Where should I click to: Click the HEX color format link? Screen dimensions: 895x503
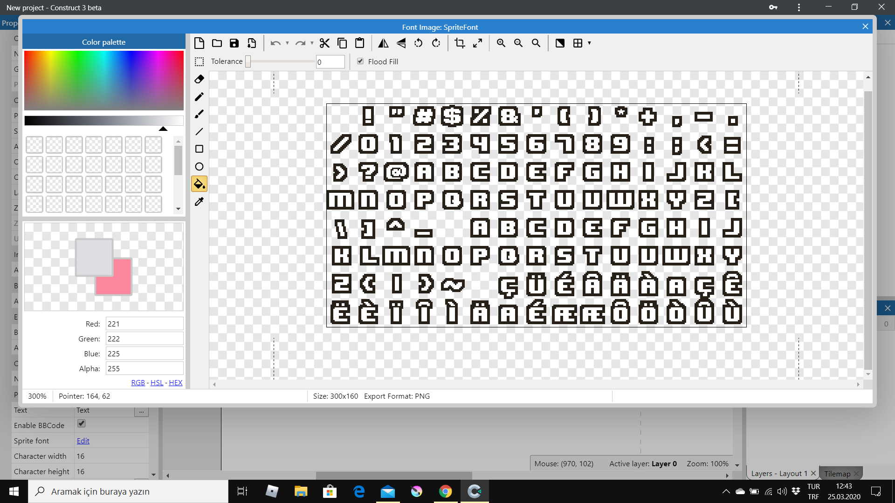[x=176, y=382]
